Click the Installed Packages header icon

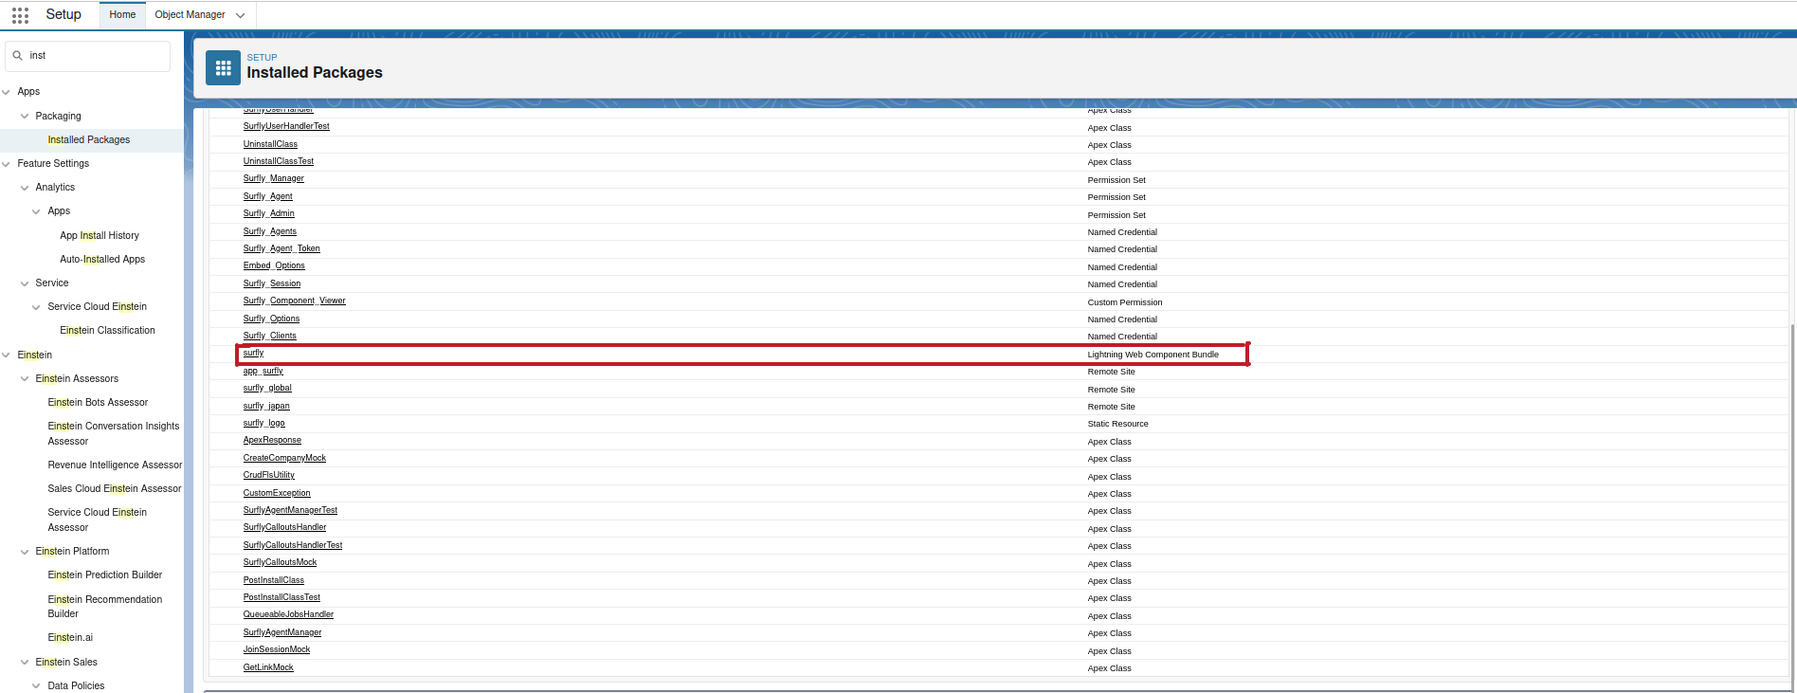coord(223,68)
